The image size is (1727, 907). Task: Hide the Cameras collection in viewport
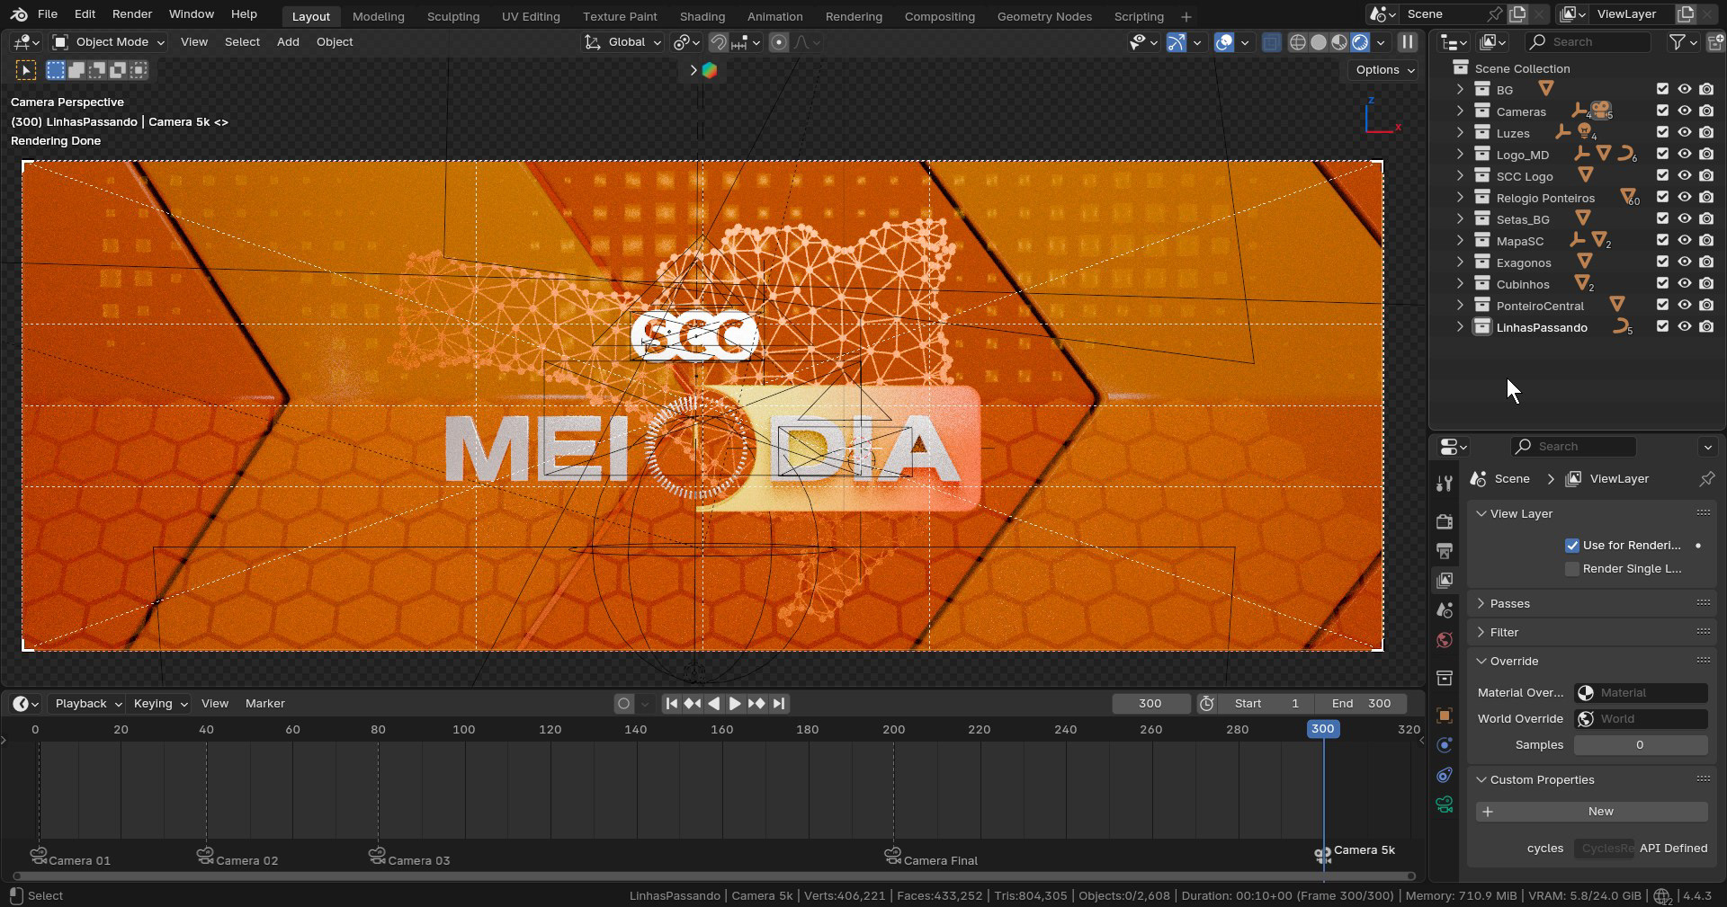pos(1685,111)
